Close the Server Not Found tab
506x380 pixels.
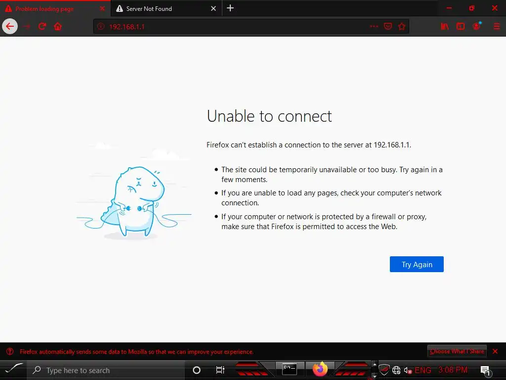213,9
